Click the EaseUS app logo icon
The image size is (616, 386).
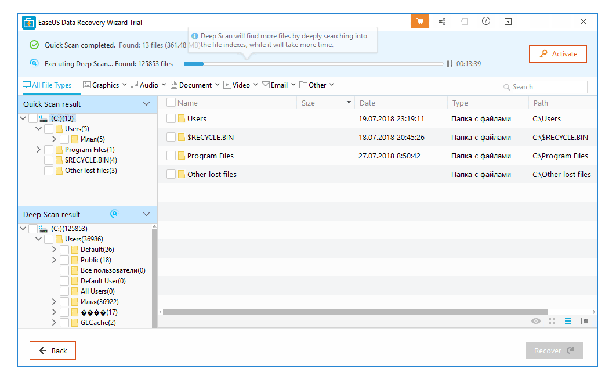[x=28, y=23]
